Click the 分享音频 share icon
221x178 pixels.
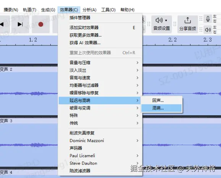click(187, 21)
